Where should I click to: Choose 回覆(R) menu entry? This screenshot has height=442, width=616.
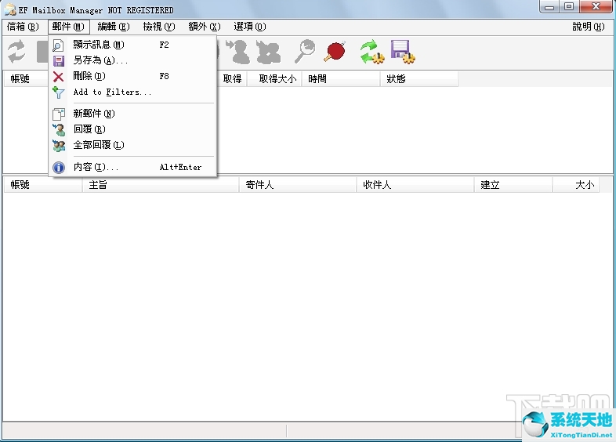tap(132, 129)
